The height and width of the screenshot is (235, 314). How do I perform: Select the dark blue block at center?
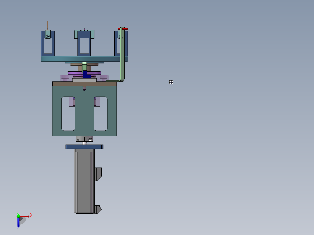point(85,74)
